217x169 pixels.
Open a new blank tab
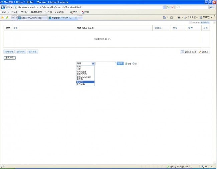click(80, 18)
